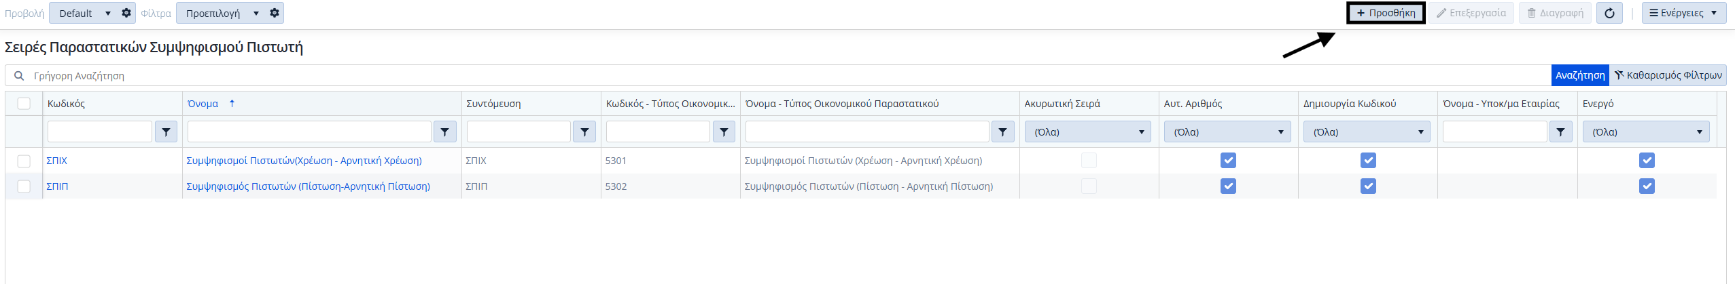Screen dimensions: 1735x284
Task: Focus the Όνομα - Υποκ/μα Εταιρίας filter input
Action: 1495,131
